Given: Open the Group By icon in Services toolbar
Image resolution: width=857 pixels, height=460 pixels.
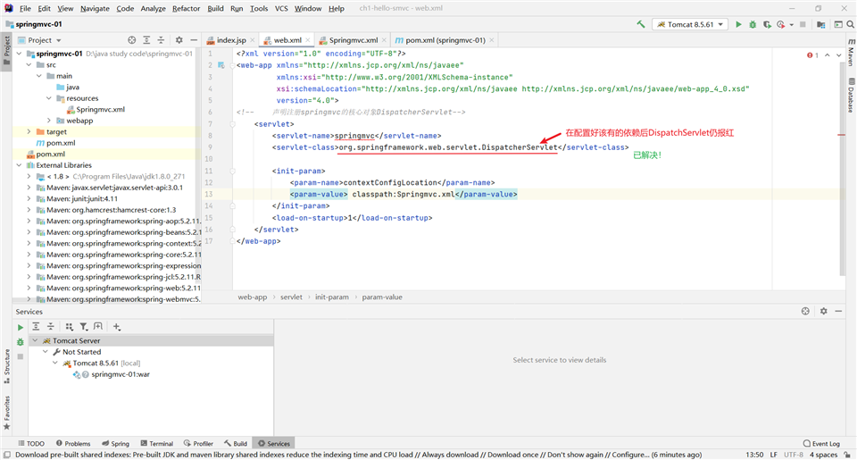Looking at the screenshot, I should pos(69,327).
